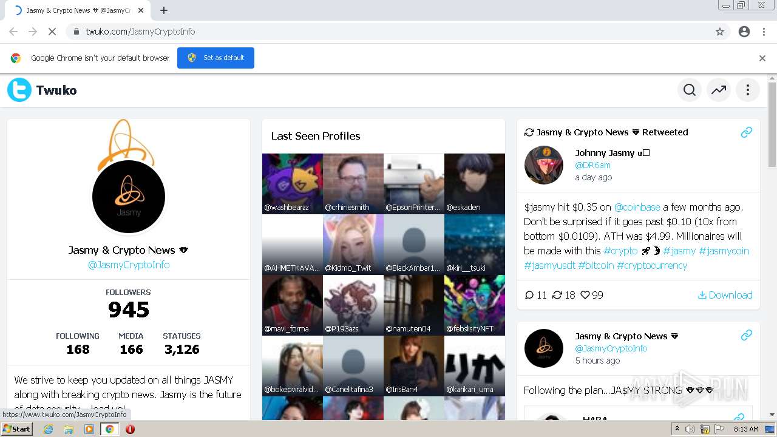Click the #jasmyusdt hashtag
This screenshot has width=777, height=437.
(x=549, y=265)
